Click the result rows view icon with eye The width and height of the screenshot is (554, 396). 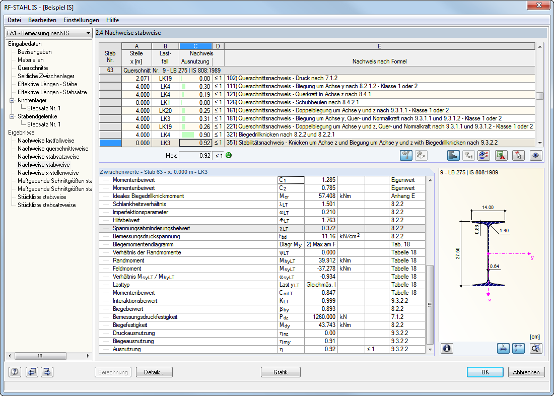(483, 155)
